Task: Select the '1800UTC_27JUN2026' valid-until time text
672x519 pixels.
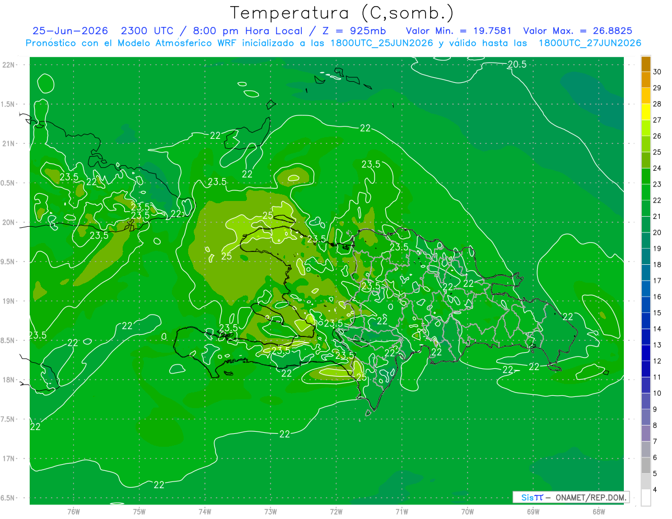Action: 590,43
